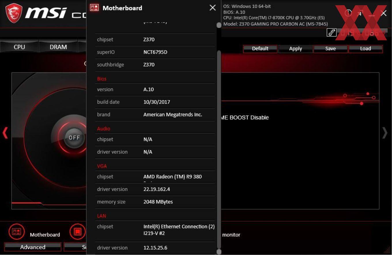Click the thermometer temperature unit icon
This screenshot has height=255, width=392.
[x=331, y=33]
